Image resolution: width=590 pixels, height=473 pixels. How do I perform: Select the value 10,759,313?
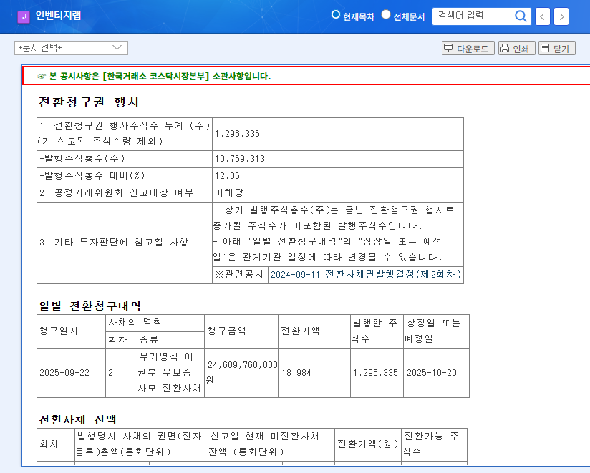point(240,159)
